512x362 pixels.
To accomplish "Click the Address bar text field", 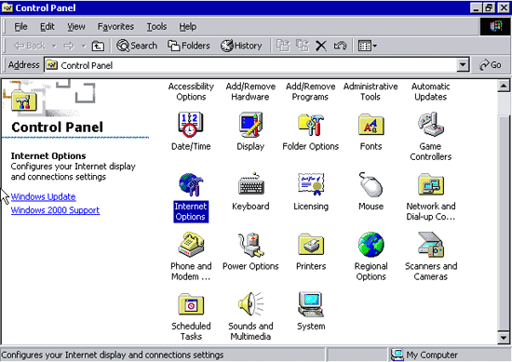I will 250,65.
